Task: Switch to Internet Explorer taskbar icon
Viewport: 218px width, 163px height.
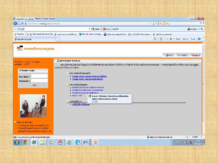Action: coord(34,142)
